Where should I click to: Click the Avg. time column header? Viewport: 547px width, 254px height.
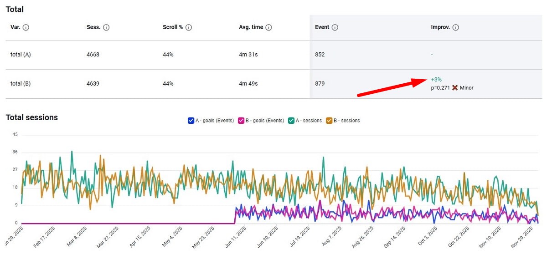(x=251, y=27)
